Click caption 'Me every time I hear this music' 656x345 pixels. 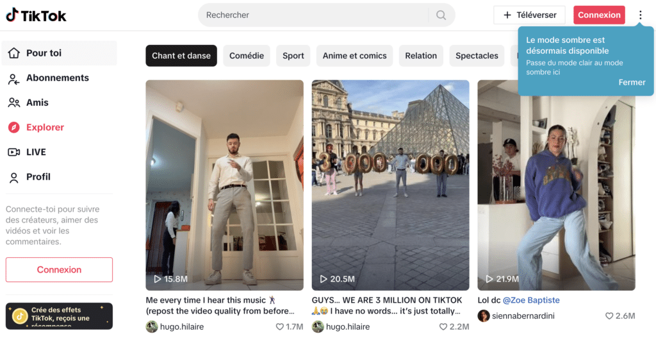[x=220, y=306]
